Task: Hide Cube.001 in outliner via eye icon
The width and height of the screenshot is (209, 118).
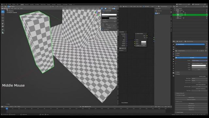Action: (x=207, y=13)
